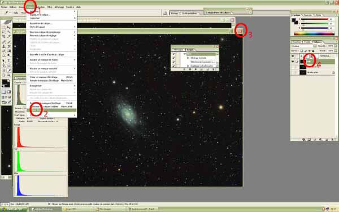
Task: Open the Fichier menu
Action: [4, 7]
